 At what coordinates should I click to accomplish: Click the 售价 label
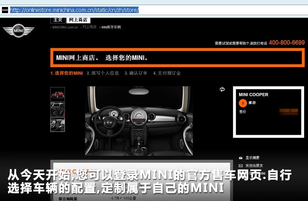(x=243, y=112)
